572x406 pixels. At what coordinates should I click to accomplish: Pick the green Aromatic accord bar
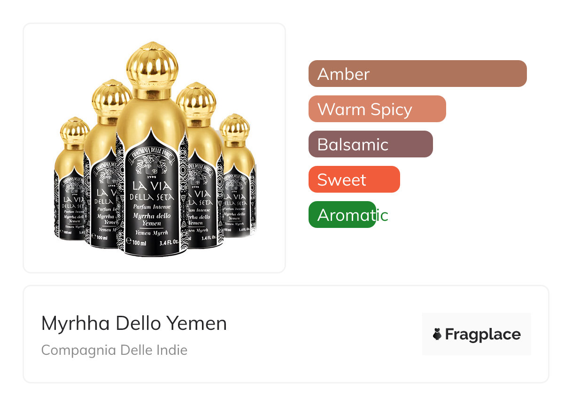[342, 215]
